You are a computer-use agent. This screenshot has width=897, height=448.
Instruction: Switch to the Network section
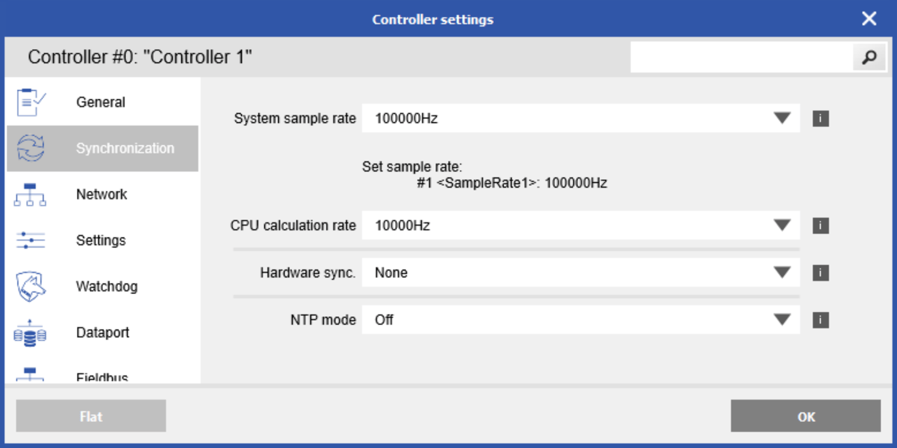pos(101,194)
